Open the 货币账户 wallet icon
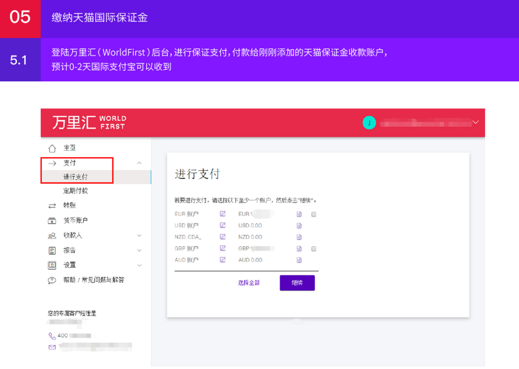Image resolution: width=519 pixels, height=369 pixels. pos(52,220)
